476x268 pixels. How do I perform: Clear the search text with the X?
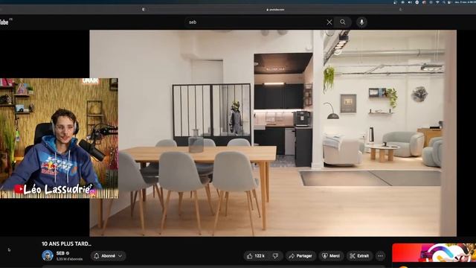(x=329, y=22)
